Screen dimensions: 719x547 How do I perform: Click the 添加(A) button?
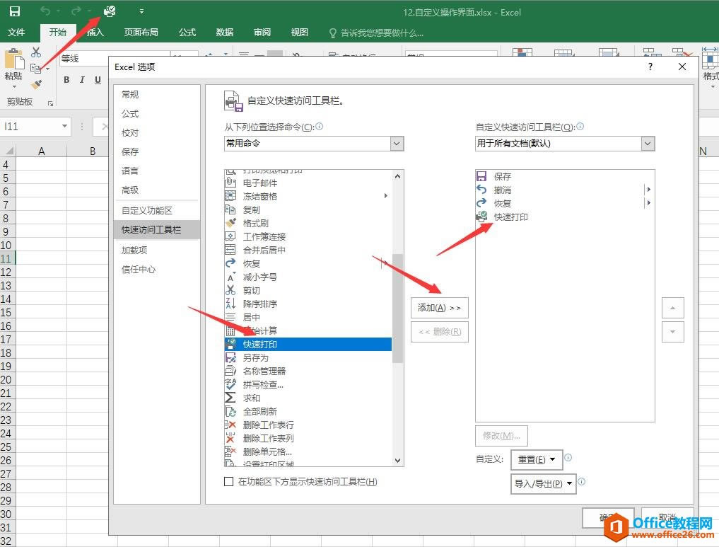439,308
